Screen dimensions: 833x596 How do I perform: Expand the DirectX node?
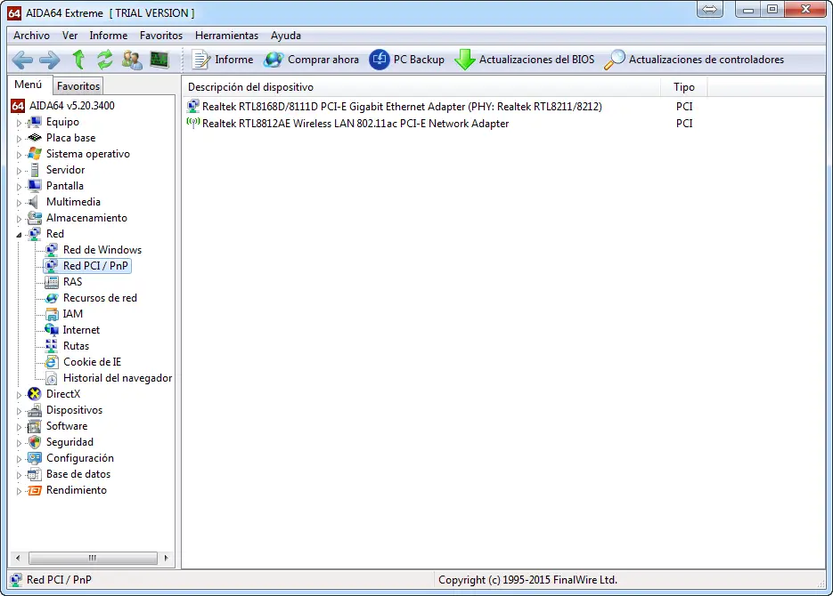[19, 395]
